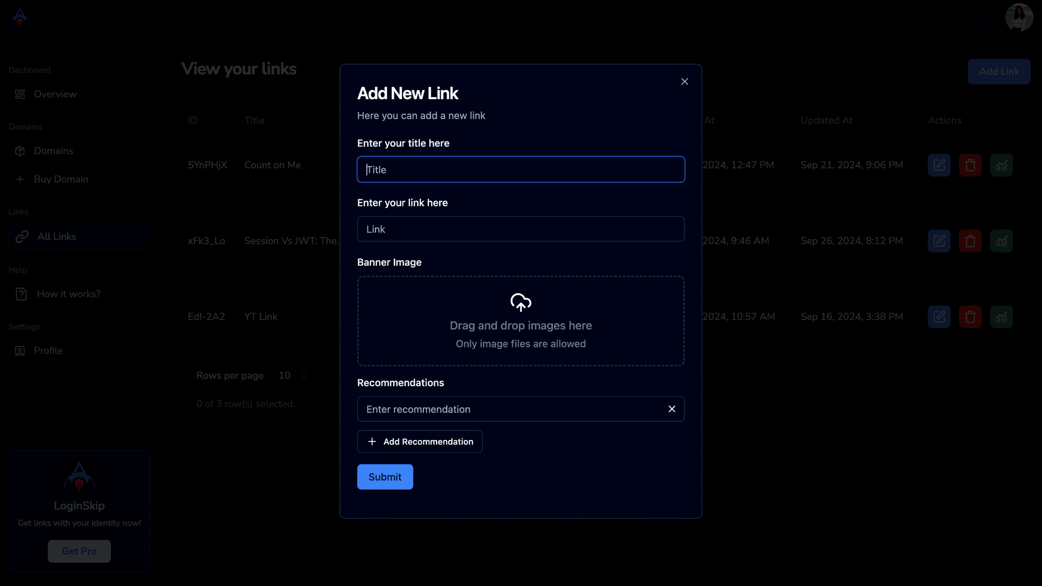
Task: Focus the Link input field
Action: 520,229
